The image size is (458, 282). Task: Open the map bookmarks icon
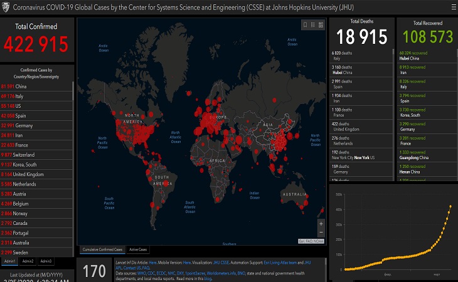(305, 25)
